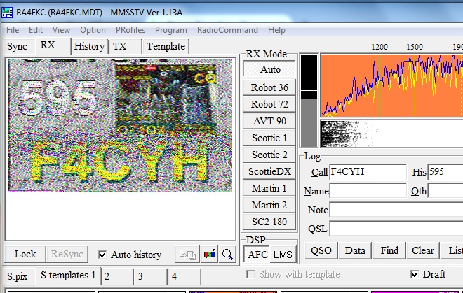Toggle the AFC DSP button
This screenshot has width=463, height=293.
coord(257,255)
